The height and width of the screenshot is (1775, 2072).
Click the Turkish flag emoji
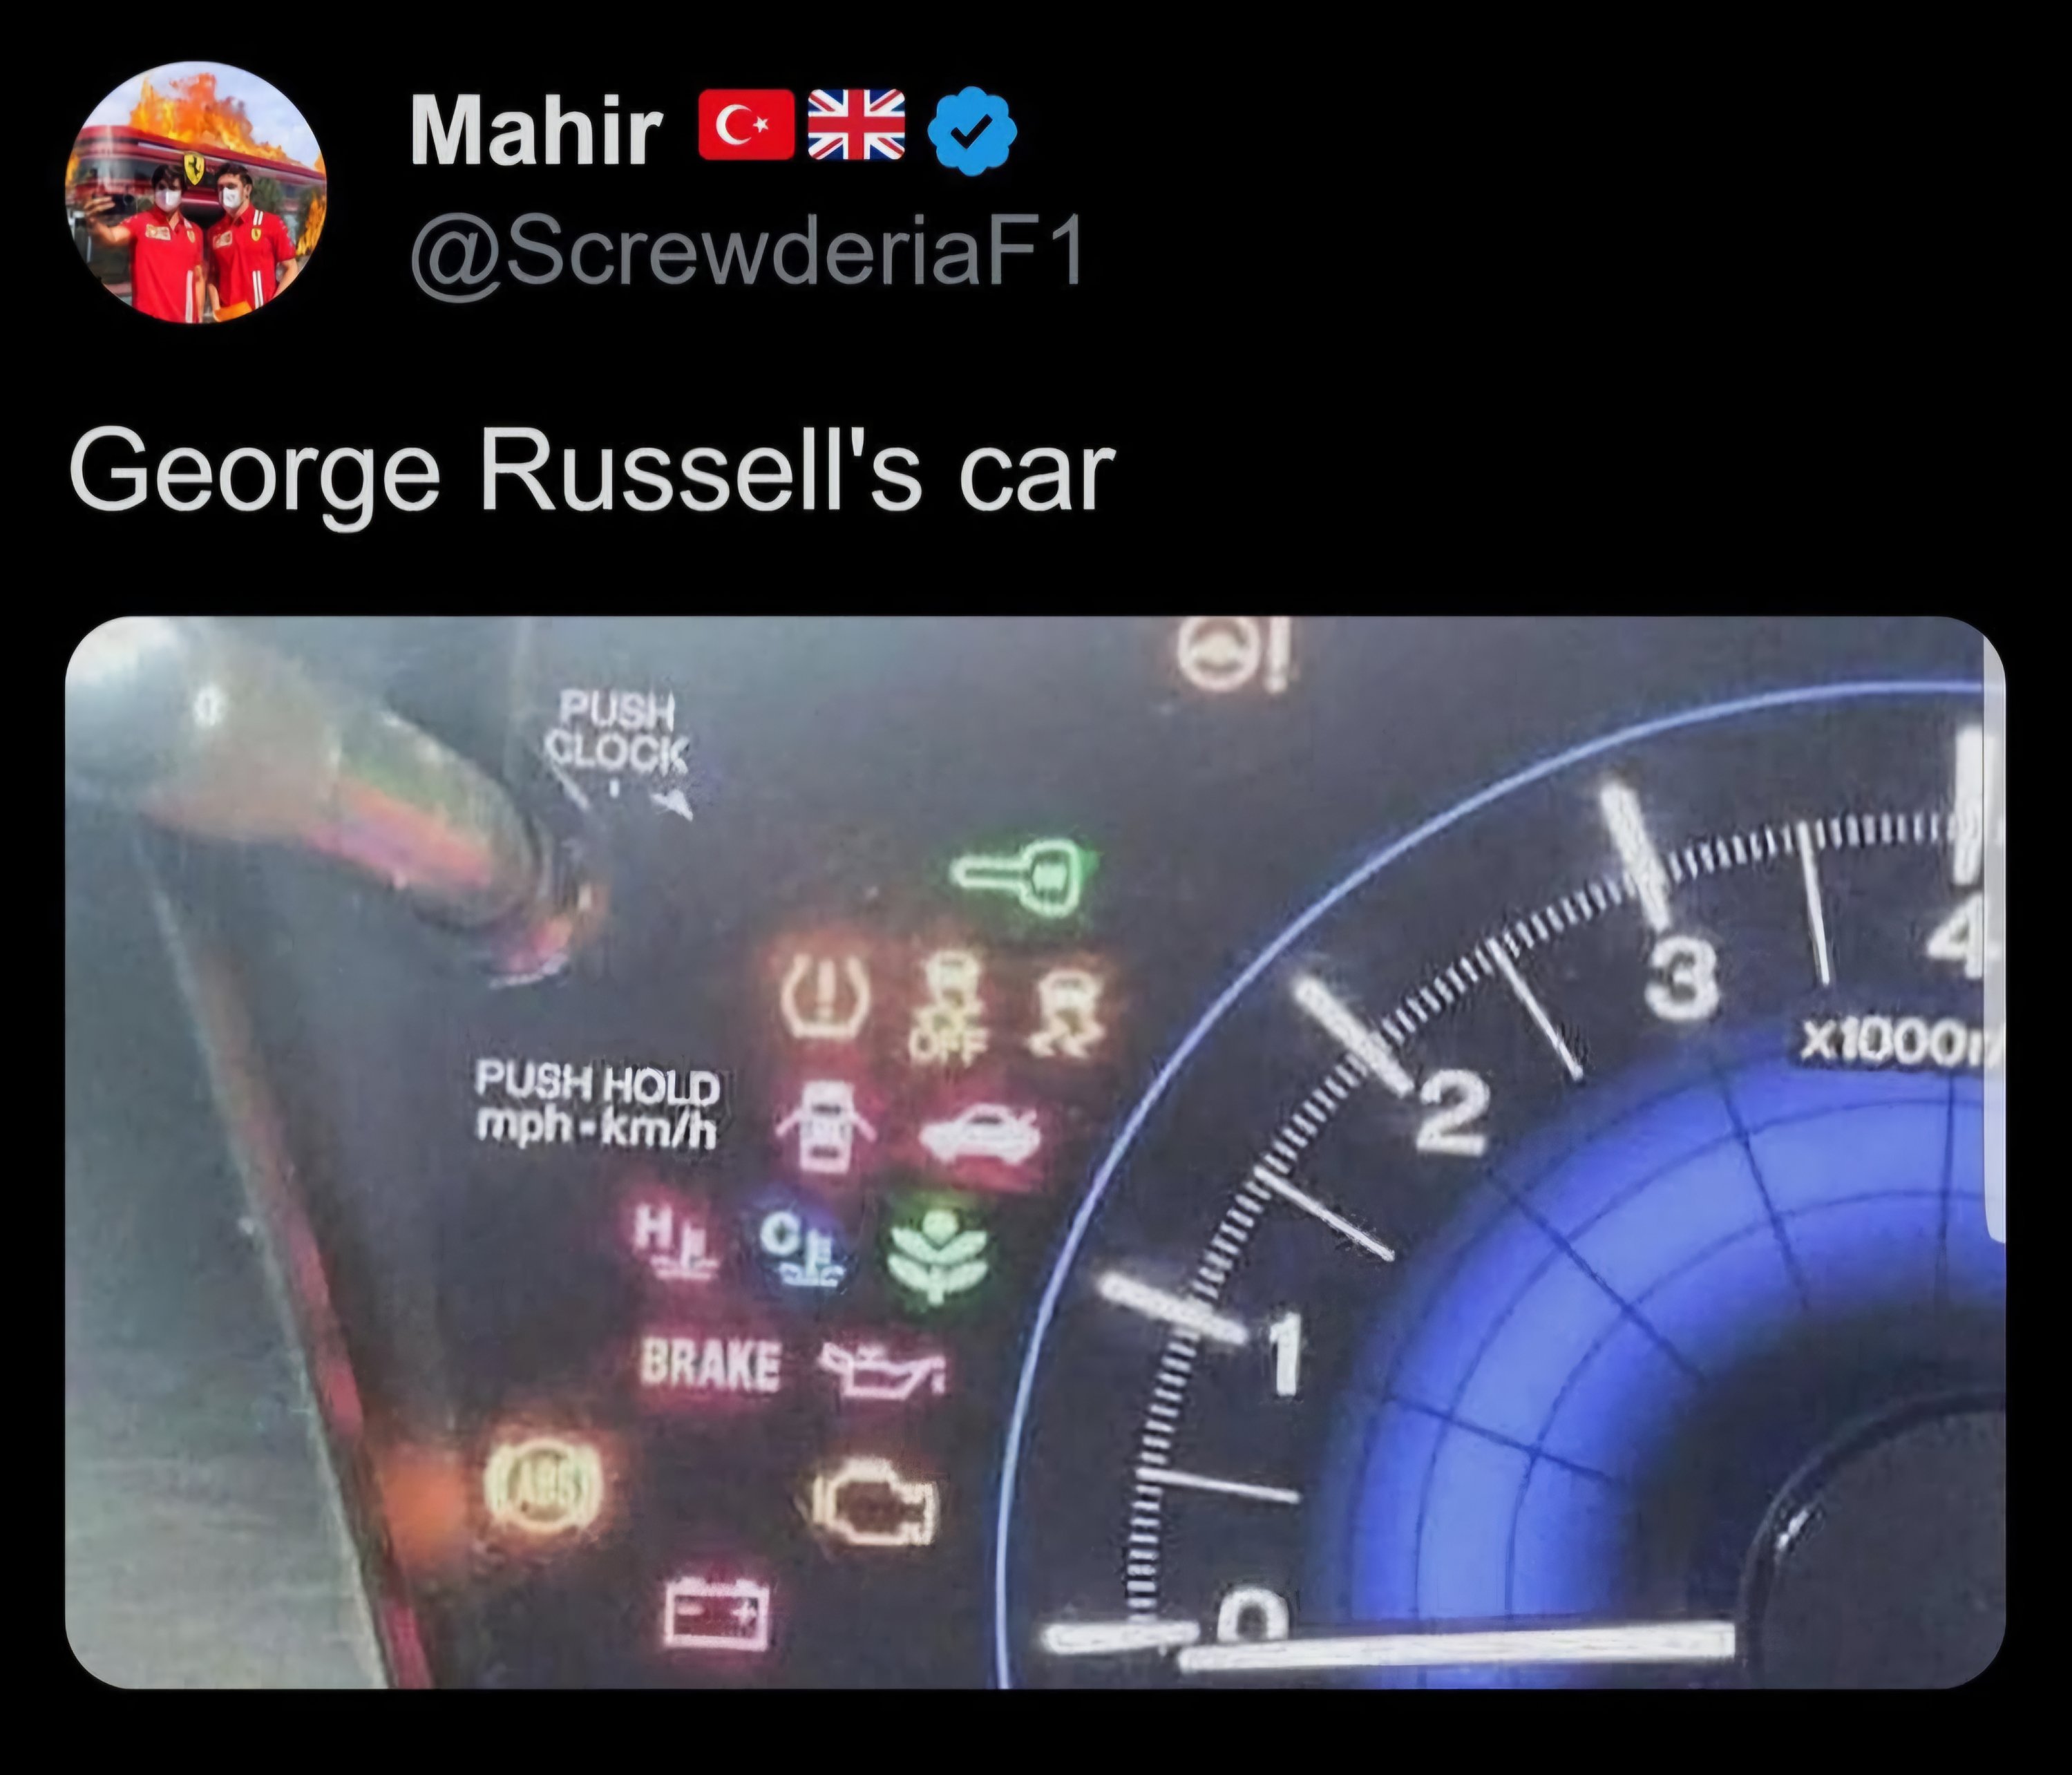click(x=746, y=126)
